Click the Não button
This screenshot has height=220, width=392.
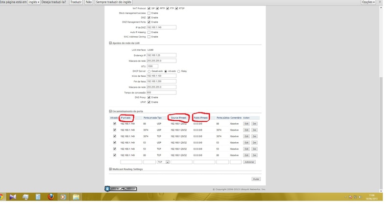[89, 2]
